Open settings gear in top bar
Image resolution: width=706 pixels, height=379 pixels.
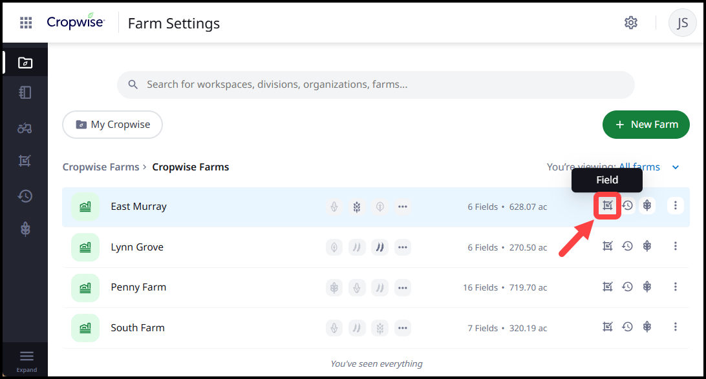[x=630, y=23]
